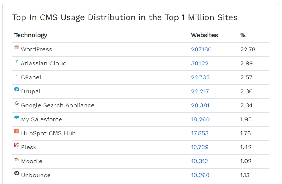Open the 207,180 WordPress websites link

pos(201,49)
